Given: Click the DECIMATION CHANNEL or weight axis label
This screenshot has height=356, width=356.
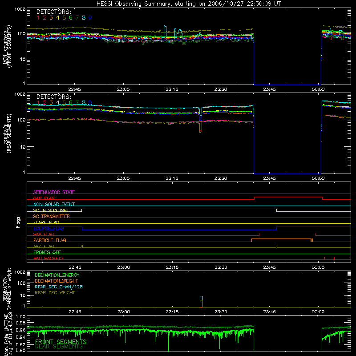Looking at the screenshot, I should (x=7, y=289).
